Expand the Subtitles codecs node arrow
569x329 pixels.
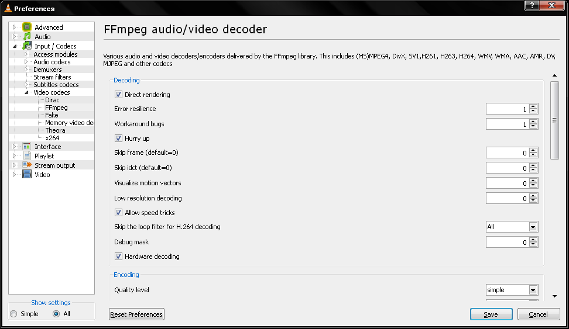pos(26,85)
